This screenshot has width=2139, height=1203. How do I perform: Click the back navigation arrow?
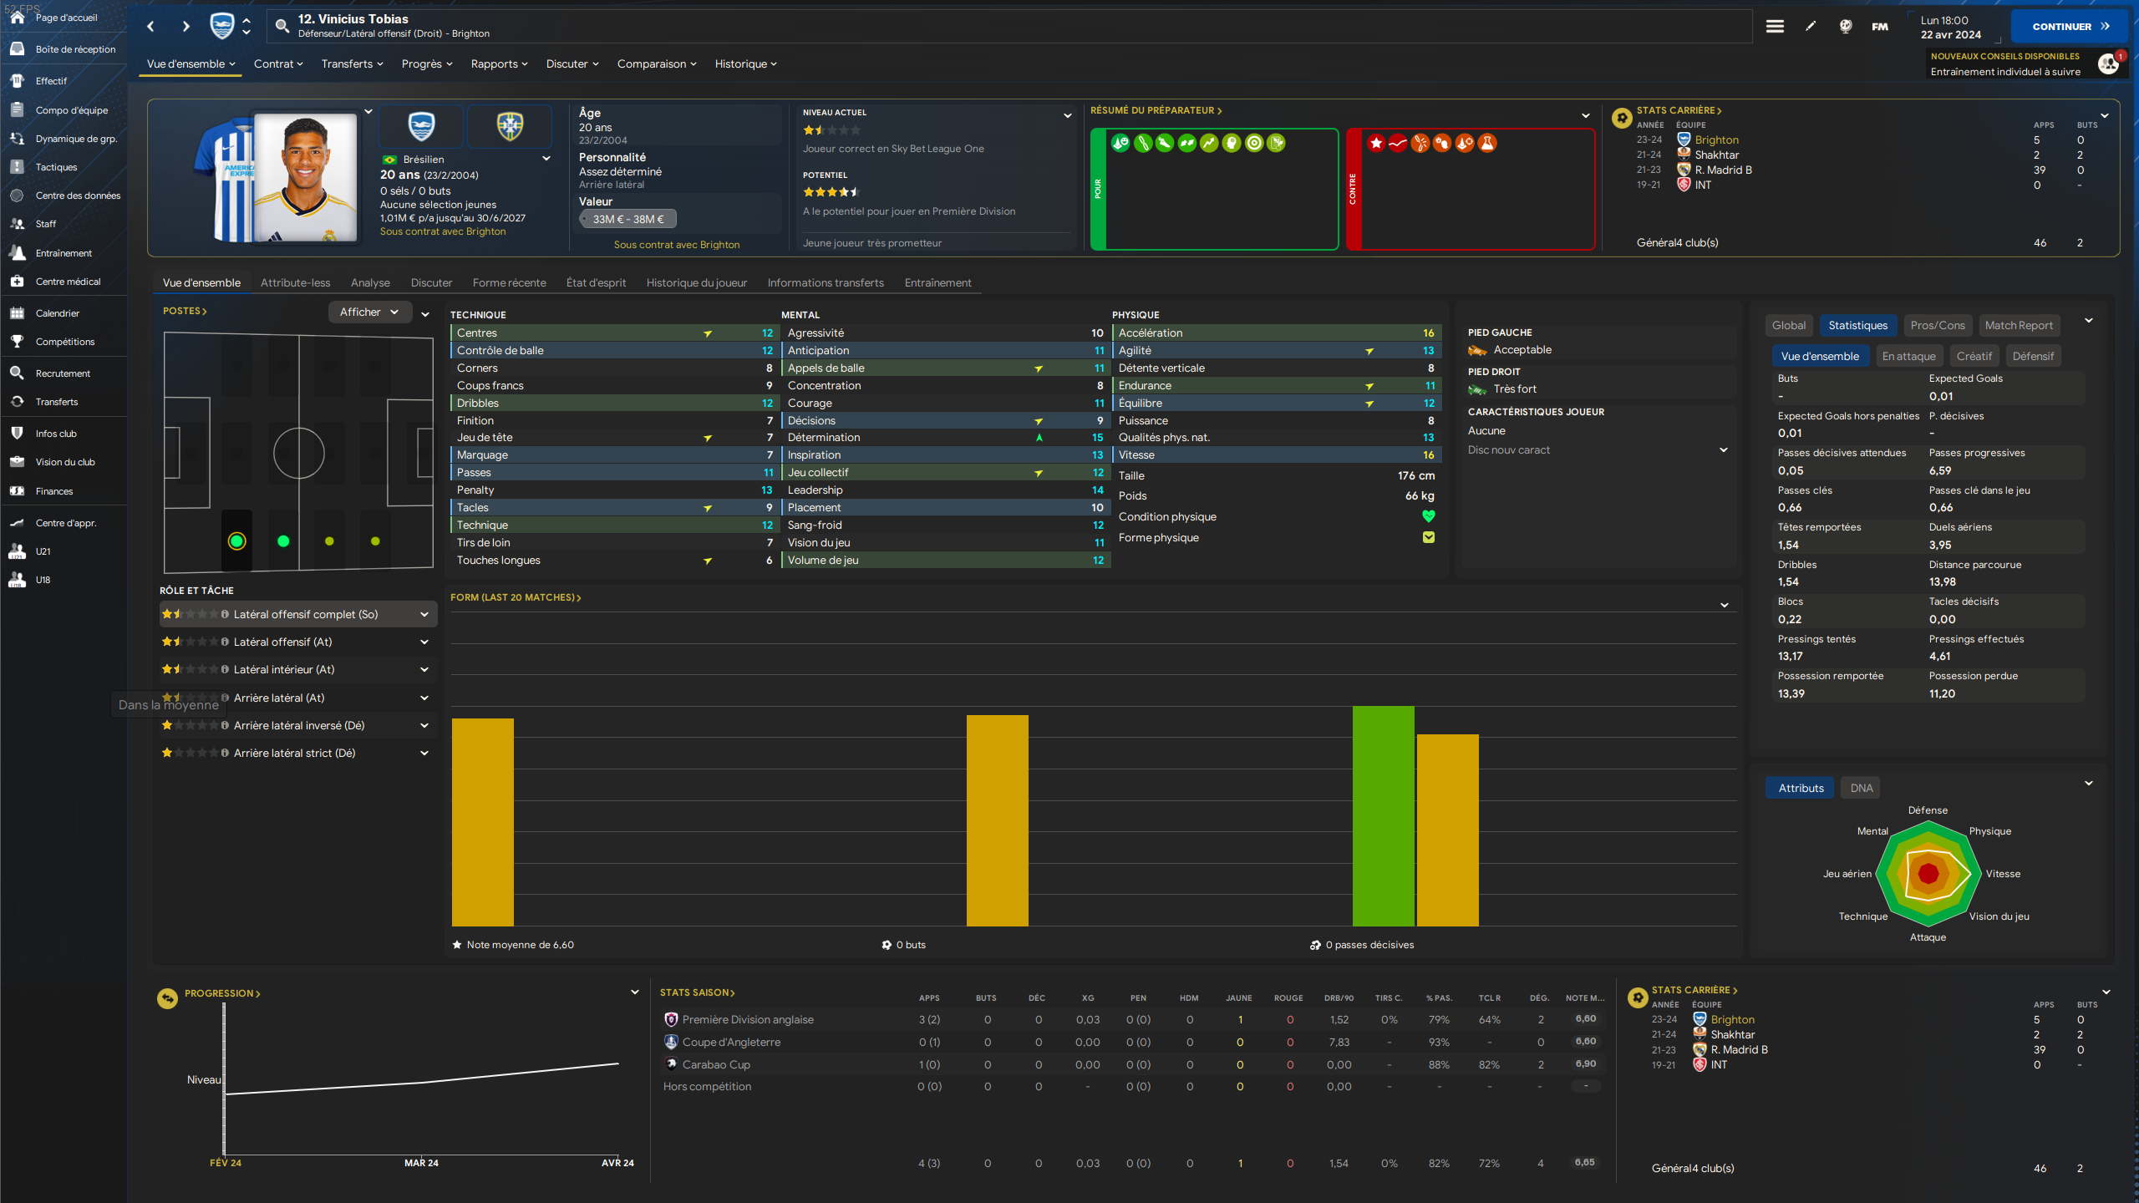[x=150, y=26]
